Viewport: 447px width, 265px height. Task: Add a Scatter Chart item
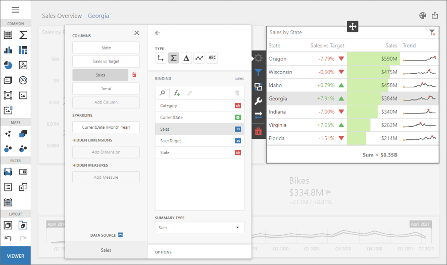click(x=23, y=65)
